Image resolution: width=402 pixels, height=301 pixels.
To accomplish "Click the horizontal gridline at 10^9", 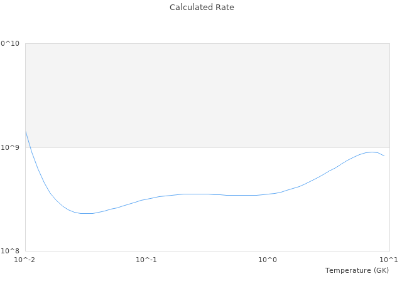I will [207, 147].
